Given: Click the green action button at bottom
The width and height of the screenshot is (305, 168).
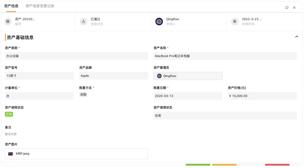Looking at the screenshot, I should [x=198, y=166].
